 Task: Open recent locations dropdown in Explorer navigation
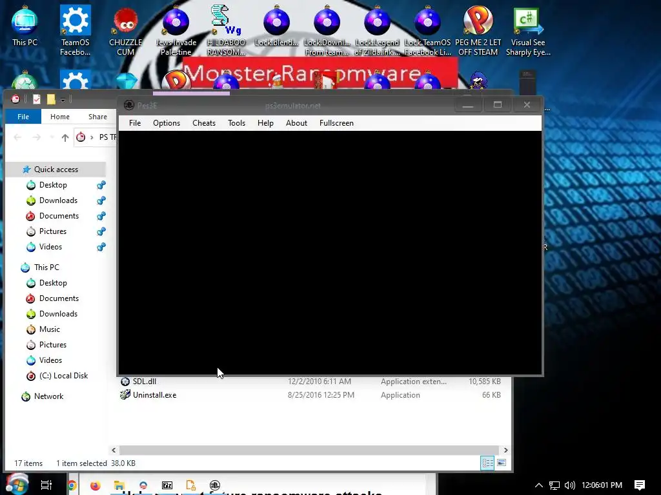tap(52, 137)
